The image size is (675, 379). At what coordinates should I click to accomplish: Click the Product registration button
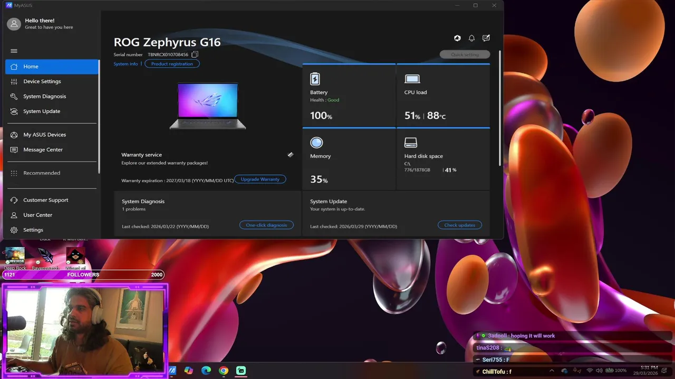coord(172,64)
